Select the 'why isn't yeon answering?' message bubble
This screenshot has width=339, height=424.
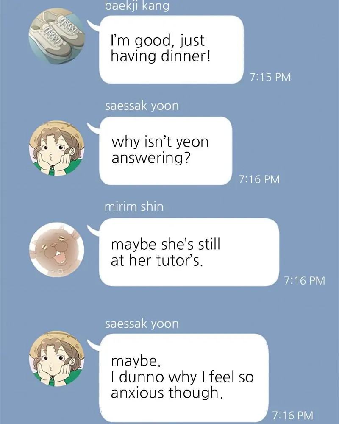click(x=166, y=151)
